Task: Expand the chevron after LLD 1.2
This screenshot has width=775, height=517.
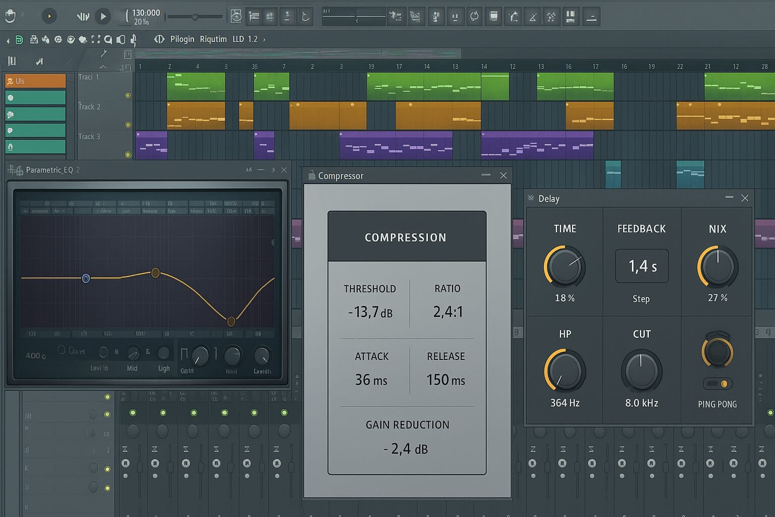Action: point(264,39)
